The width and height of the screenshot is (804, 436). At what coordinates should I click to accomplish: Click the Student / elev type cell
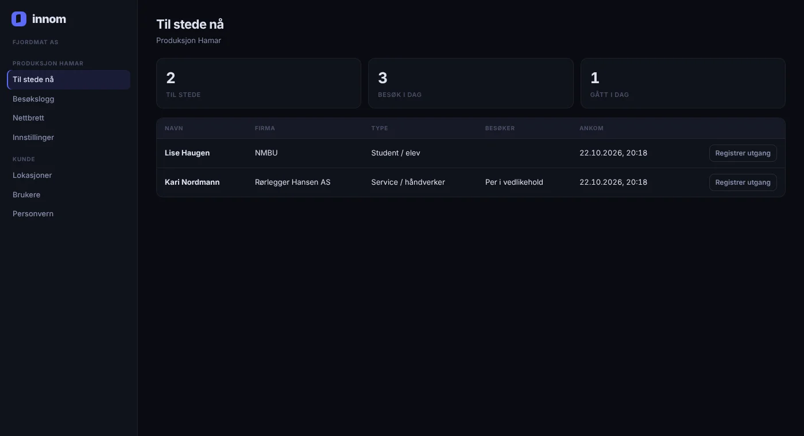(x=396, y=153)
